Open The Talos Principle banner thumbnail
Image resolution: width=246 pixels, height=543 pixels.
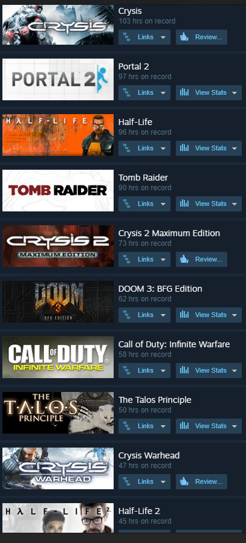58,413
